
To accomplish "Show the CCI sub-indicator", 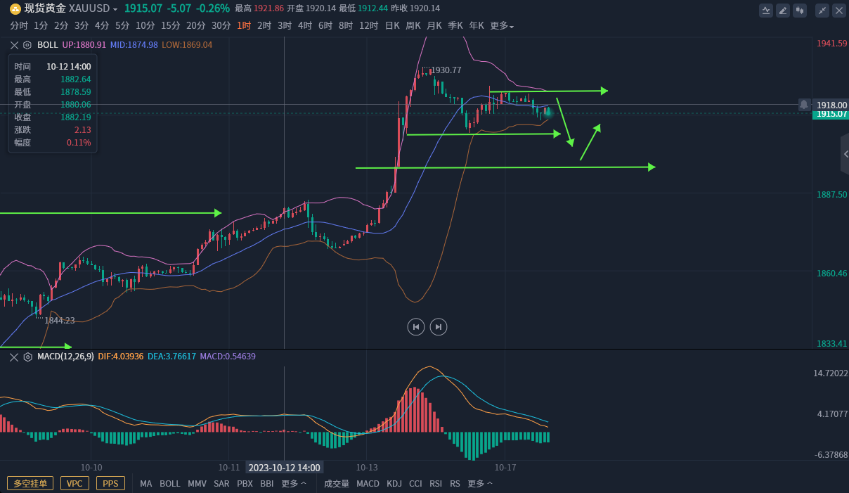I will (415, 484).
